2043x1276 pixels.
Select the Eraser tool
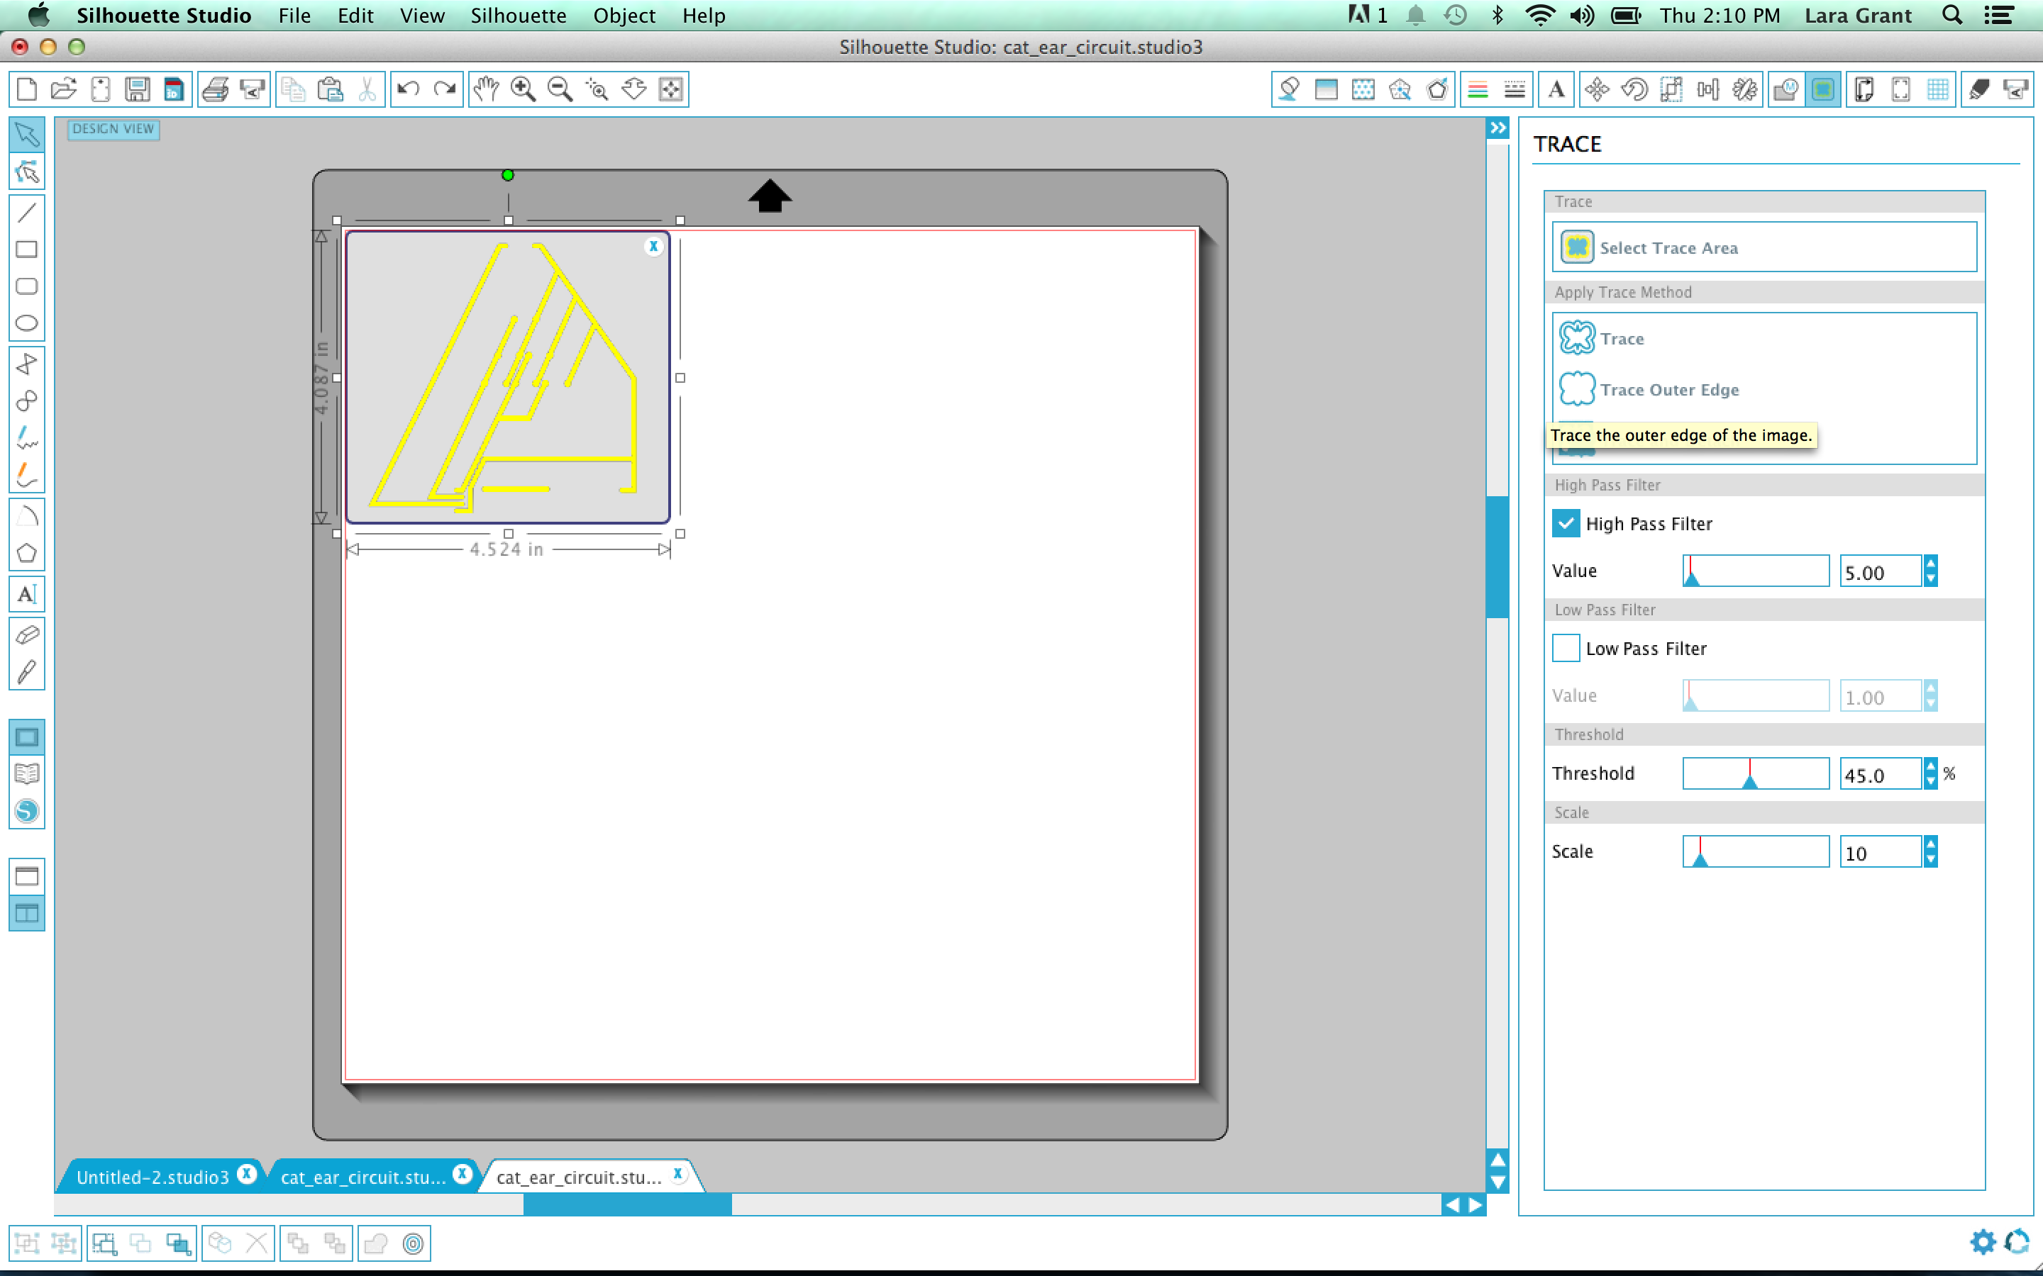tap(27, 634)
